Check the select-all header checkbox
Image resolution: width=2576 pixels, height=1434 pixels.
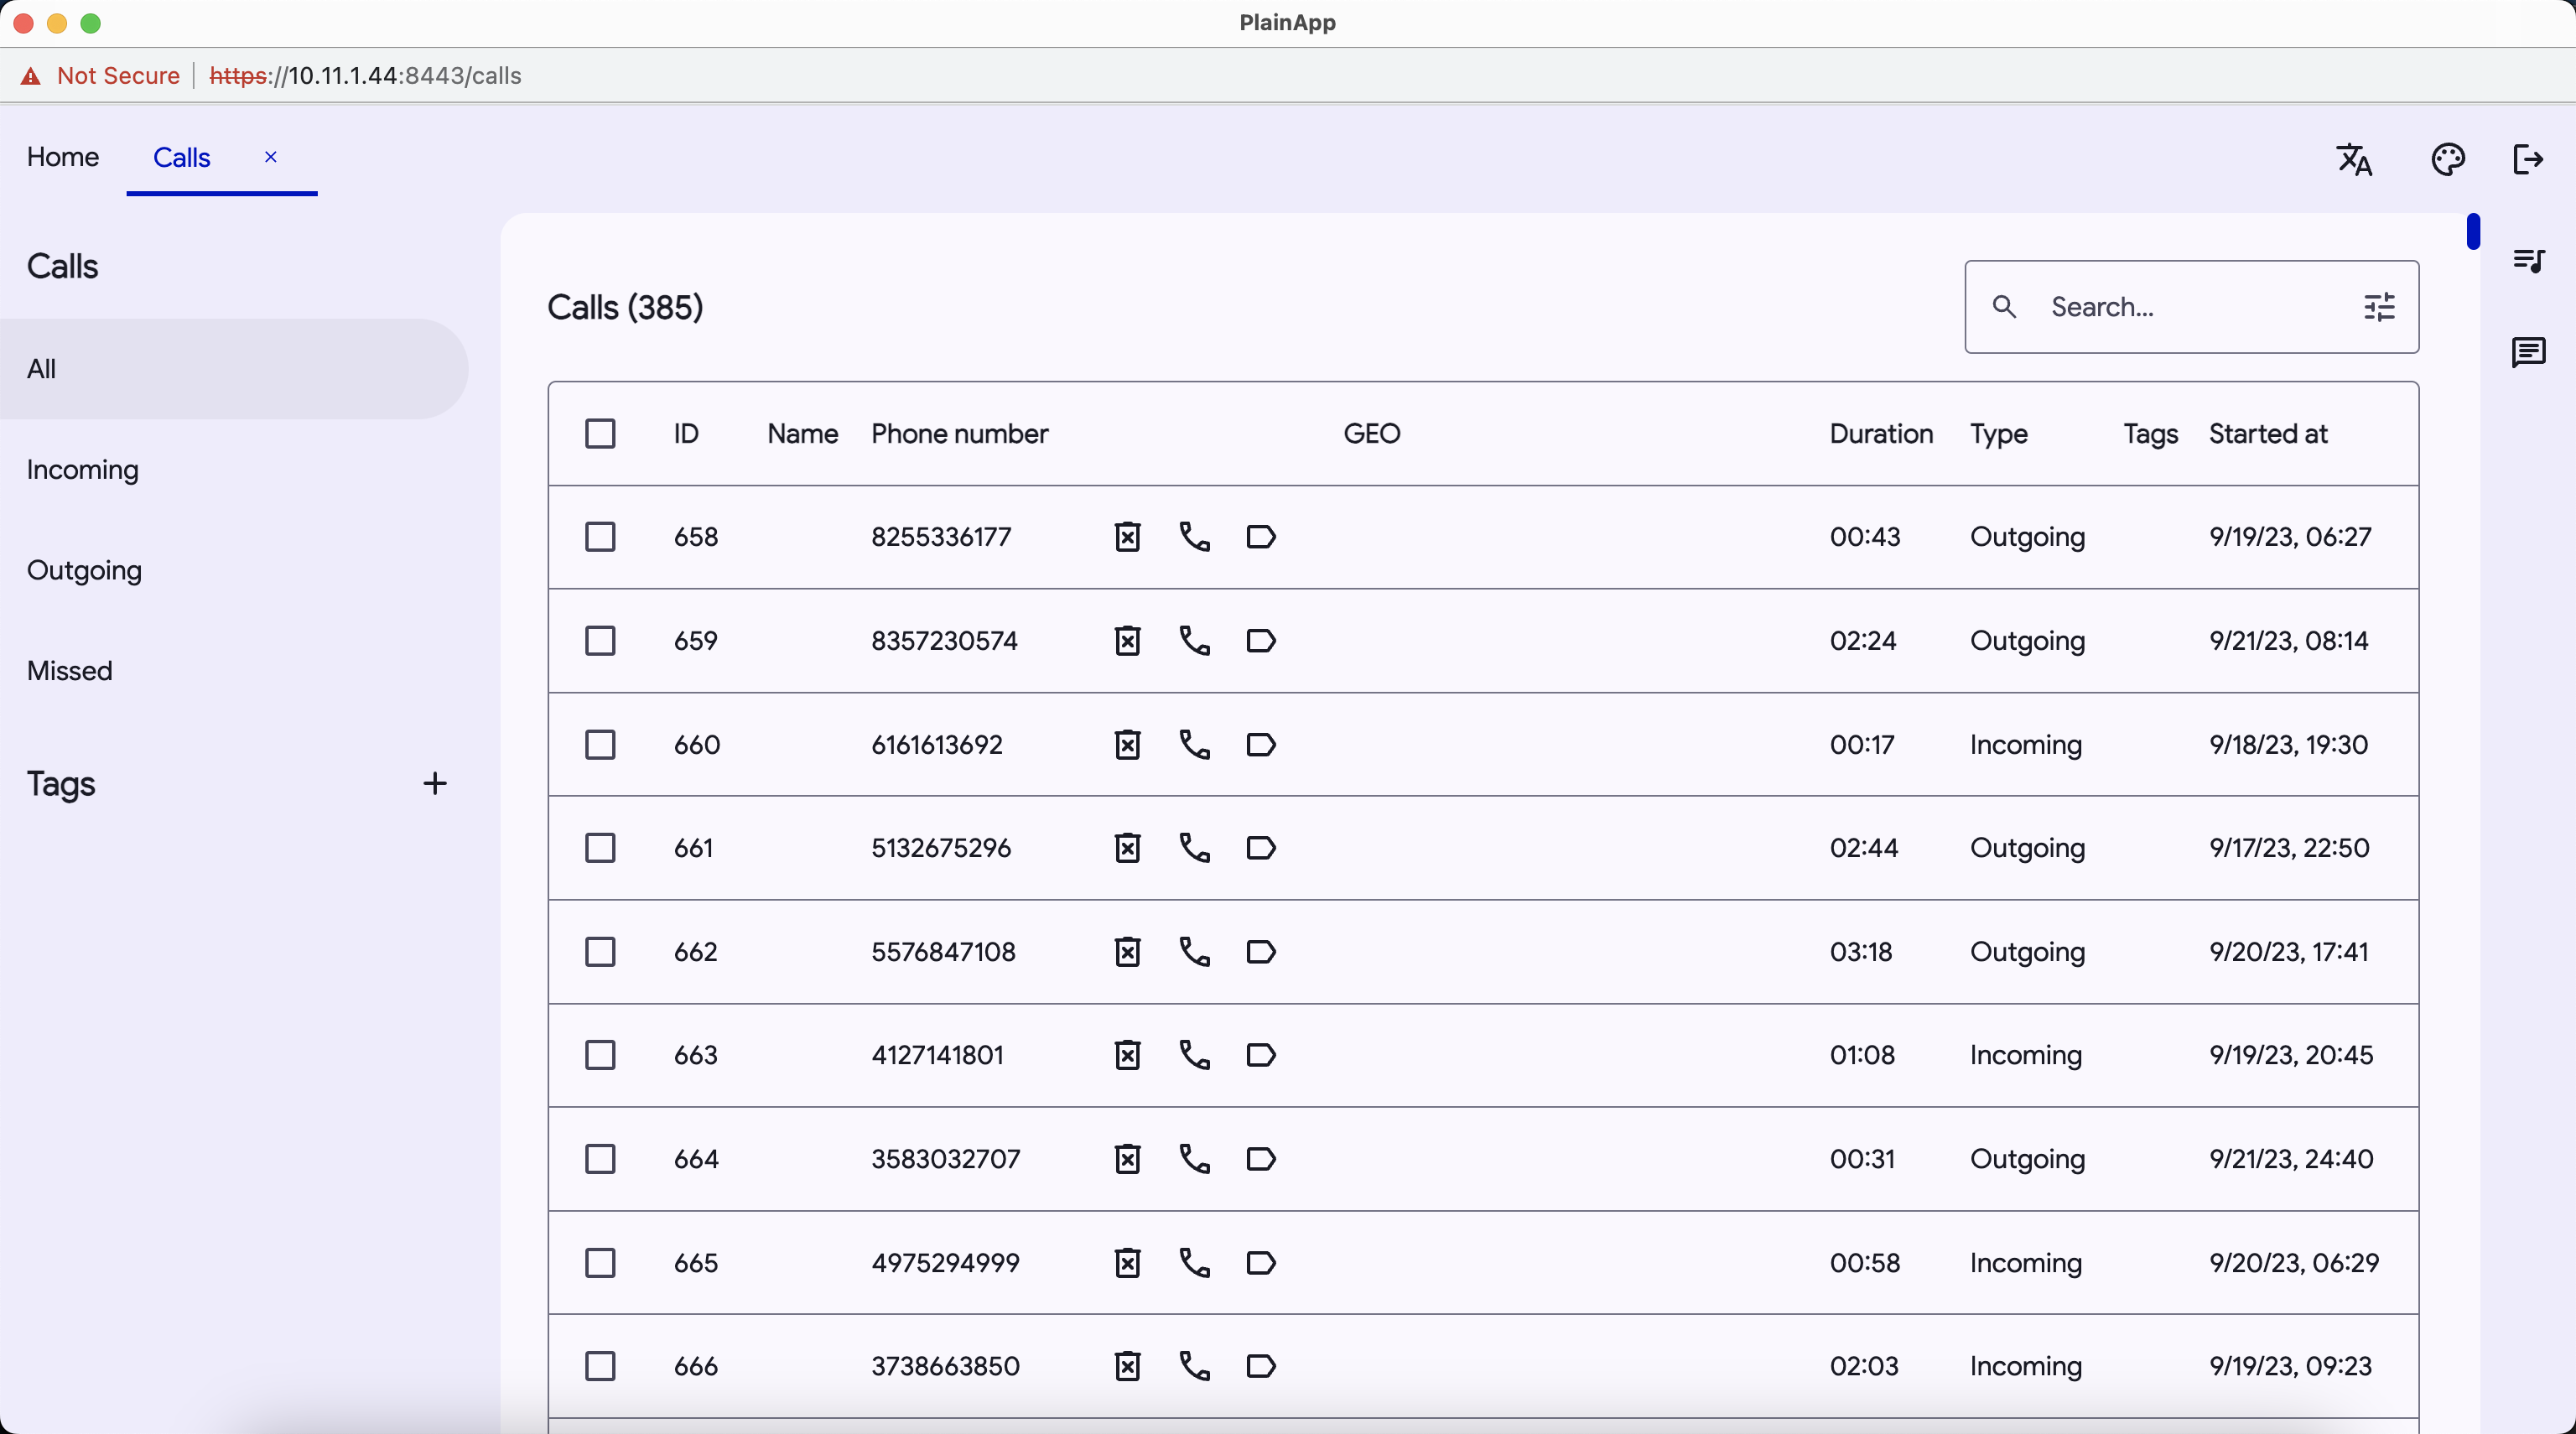(x=600, y=434)
